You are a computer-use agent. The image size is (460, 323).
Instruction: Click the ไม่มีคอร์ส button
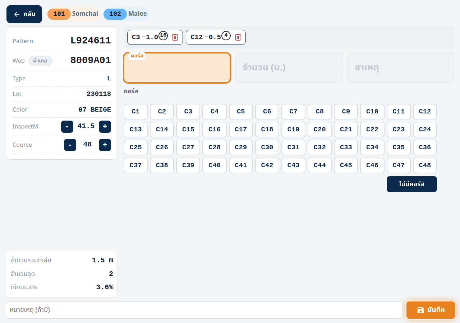[412, 184]
